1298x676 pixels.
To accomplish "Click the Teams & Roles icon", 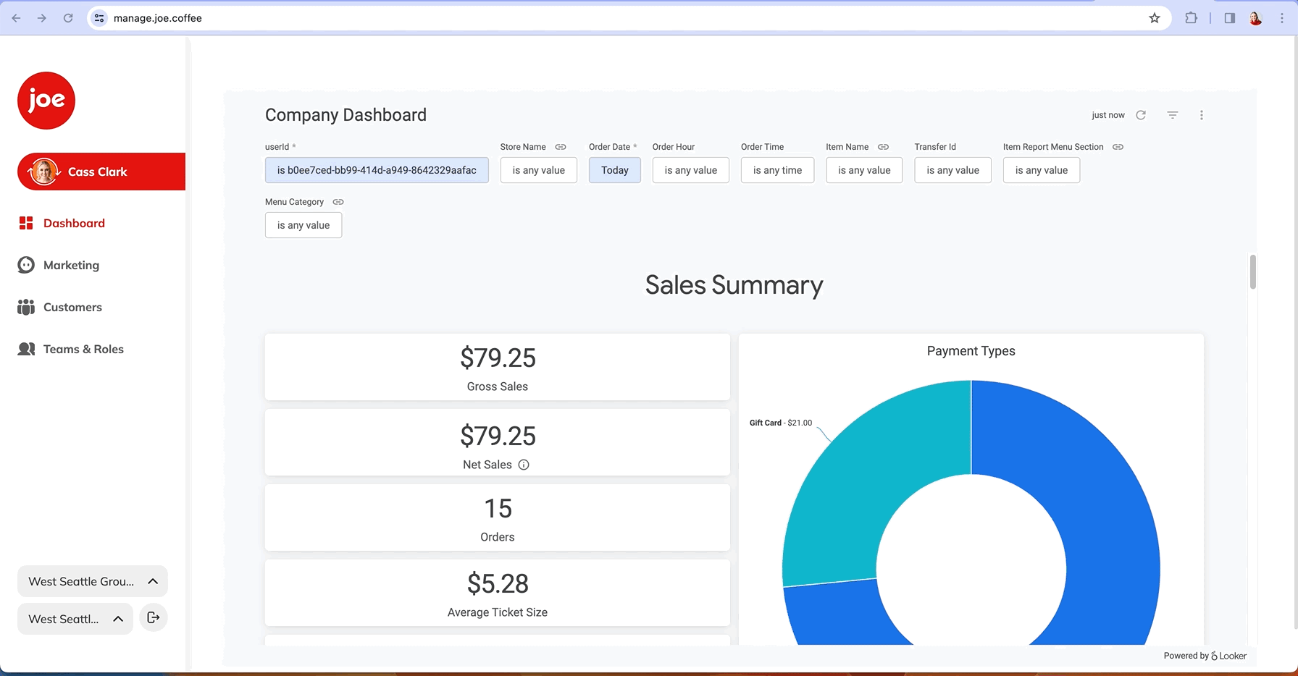I will [26, 349].
